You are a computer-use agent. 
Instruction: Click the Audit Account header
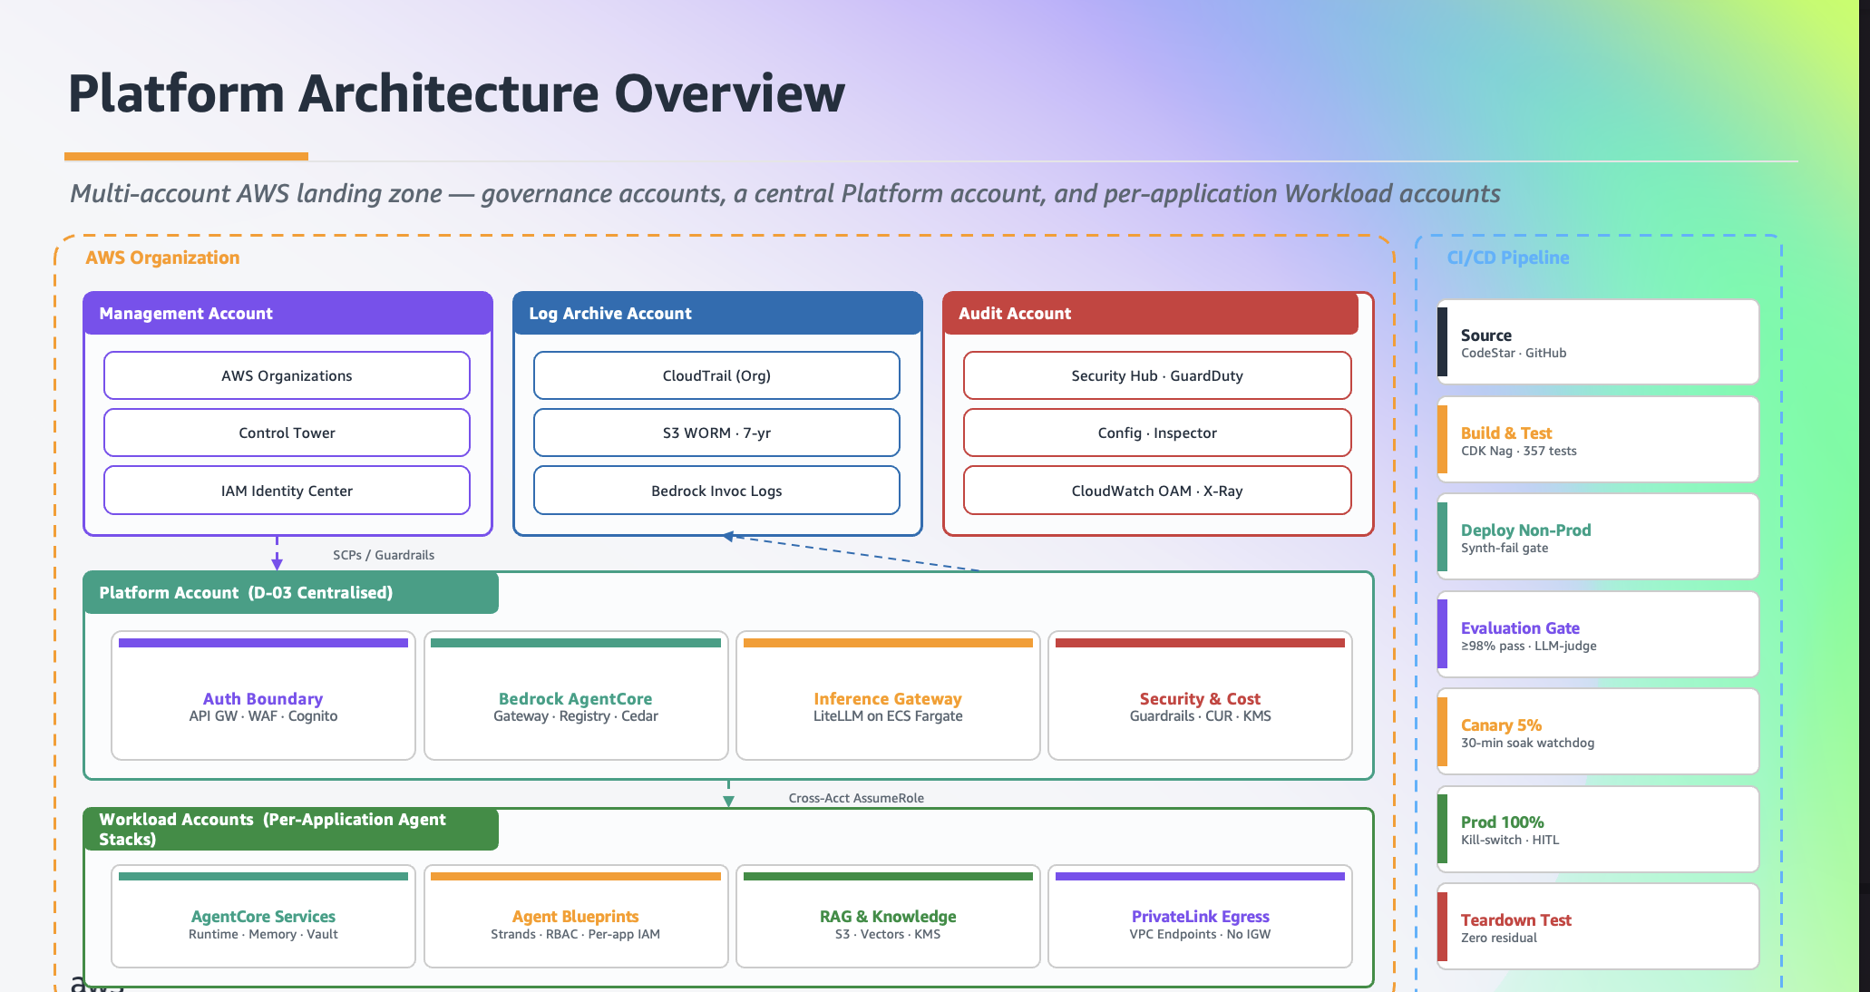pos(1151,313)
